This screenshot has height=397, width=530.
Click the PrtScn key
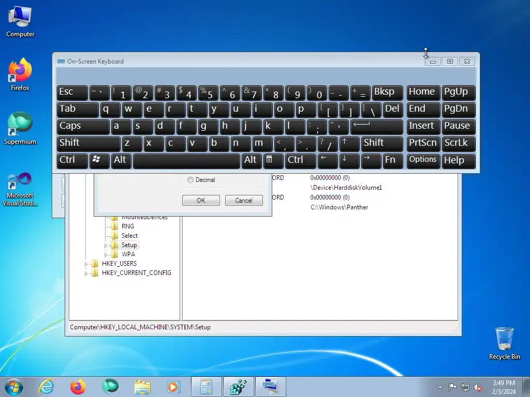coord(423,144)
